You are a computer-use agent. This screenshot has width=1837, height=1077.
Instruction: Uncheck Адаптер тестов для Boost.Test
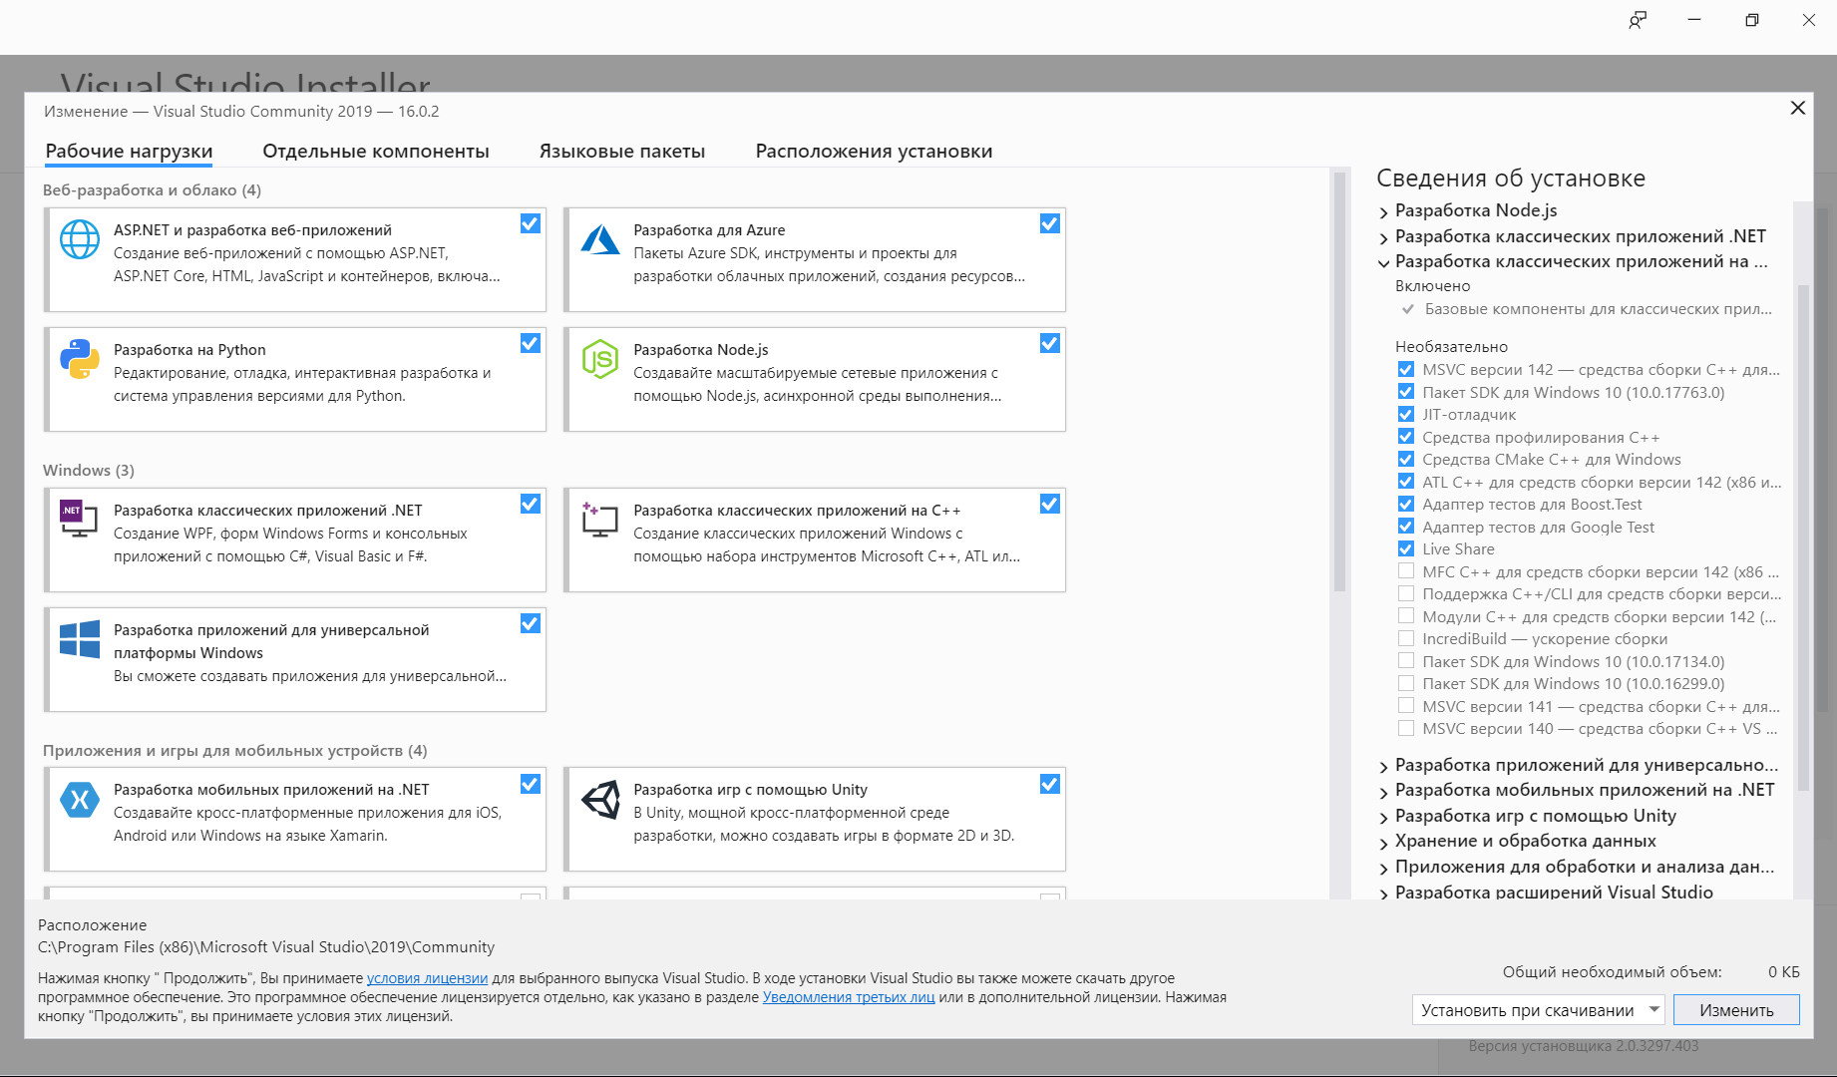1406,504
